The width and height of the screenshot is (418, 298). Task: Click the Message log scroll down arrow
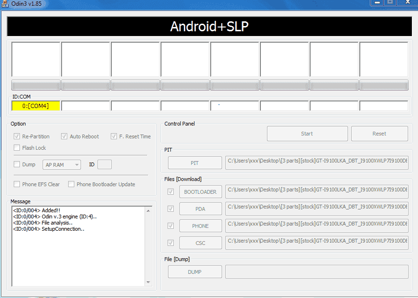pos(148,282)
